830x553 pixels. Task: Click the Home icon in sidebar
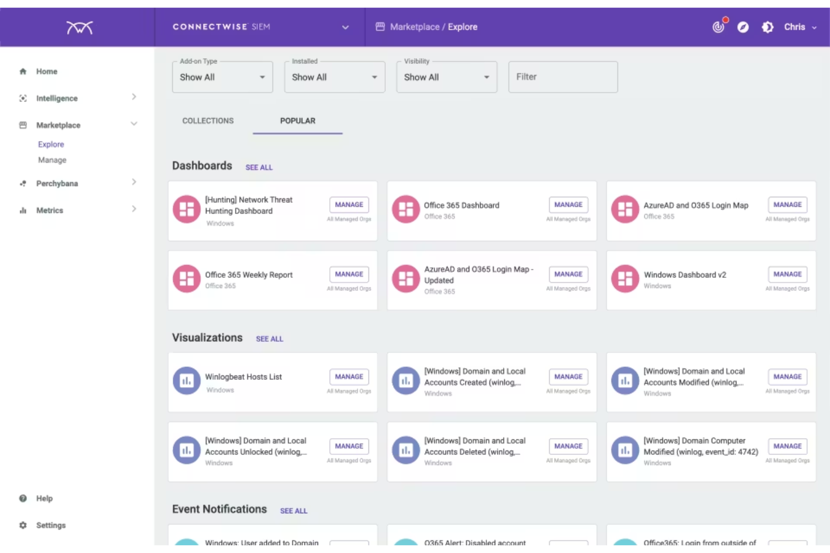(23, 71)
